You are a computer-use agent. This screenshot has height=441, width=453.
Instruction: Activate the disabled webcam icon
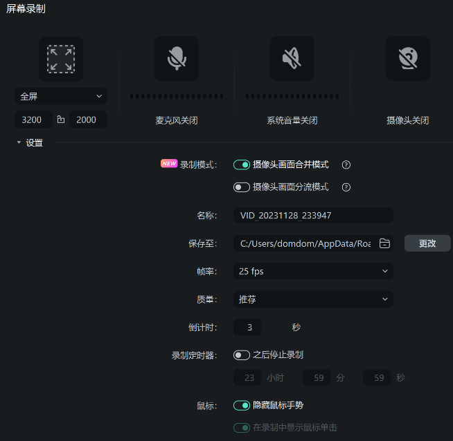click(408, 58)
